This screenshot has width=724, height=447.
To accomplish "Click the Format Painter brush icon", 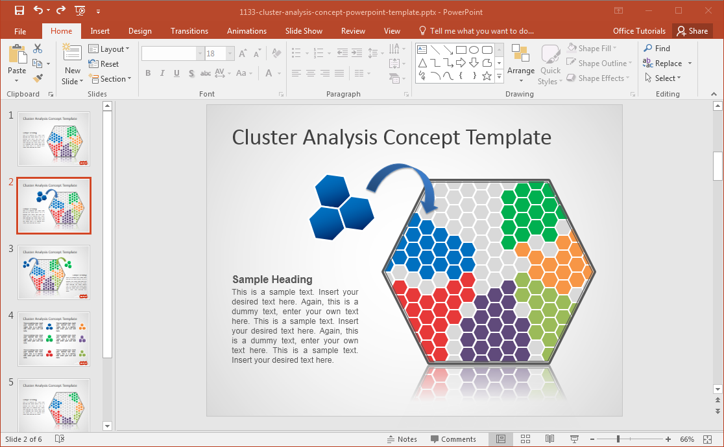I will (38, 78).
